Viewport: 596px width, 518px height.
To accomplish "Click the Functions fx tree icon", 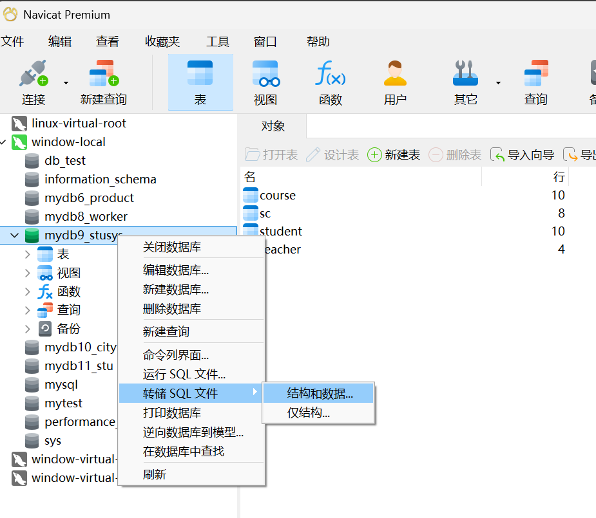I will coord(45,291).
